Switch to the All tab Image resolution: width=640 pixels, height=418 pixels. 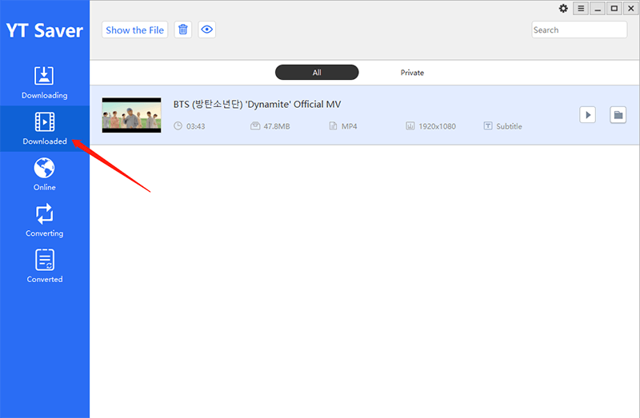pos(317,73)
